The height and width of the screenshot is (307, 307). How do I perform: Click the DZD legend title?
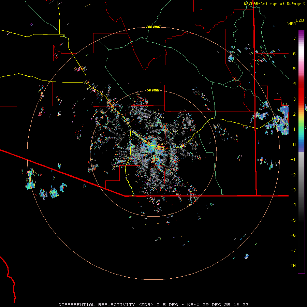(299, 20)
